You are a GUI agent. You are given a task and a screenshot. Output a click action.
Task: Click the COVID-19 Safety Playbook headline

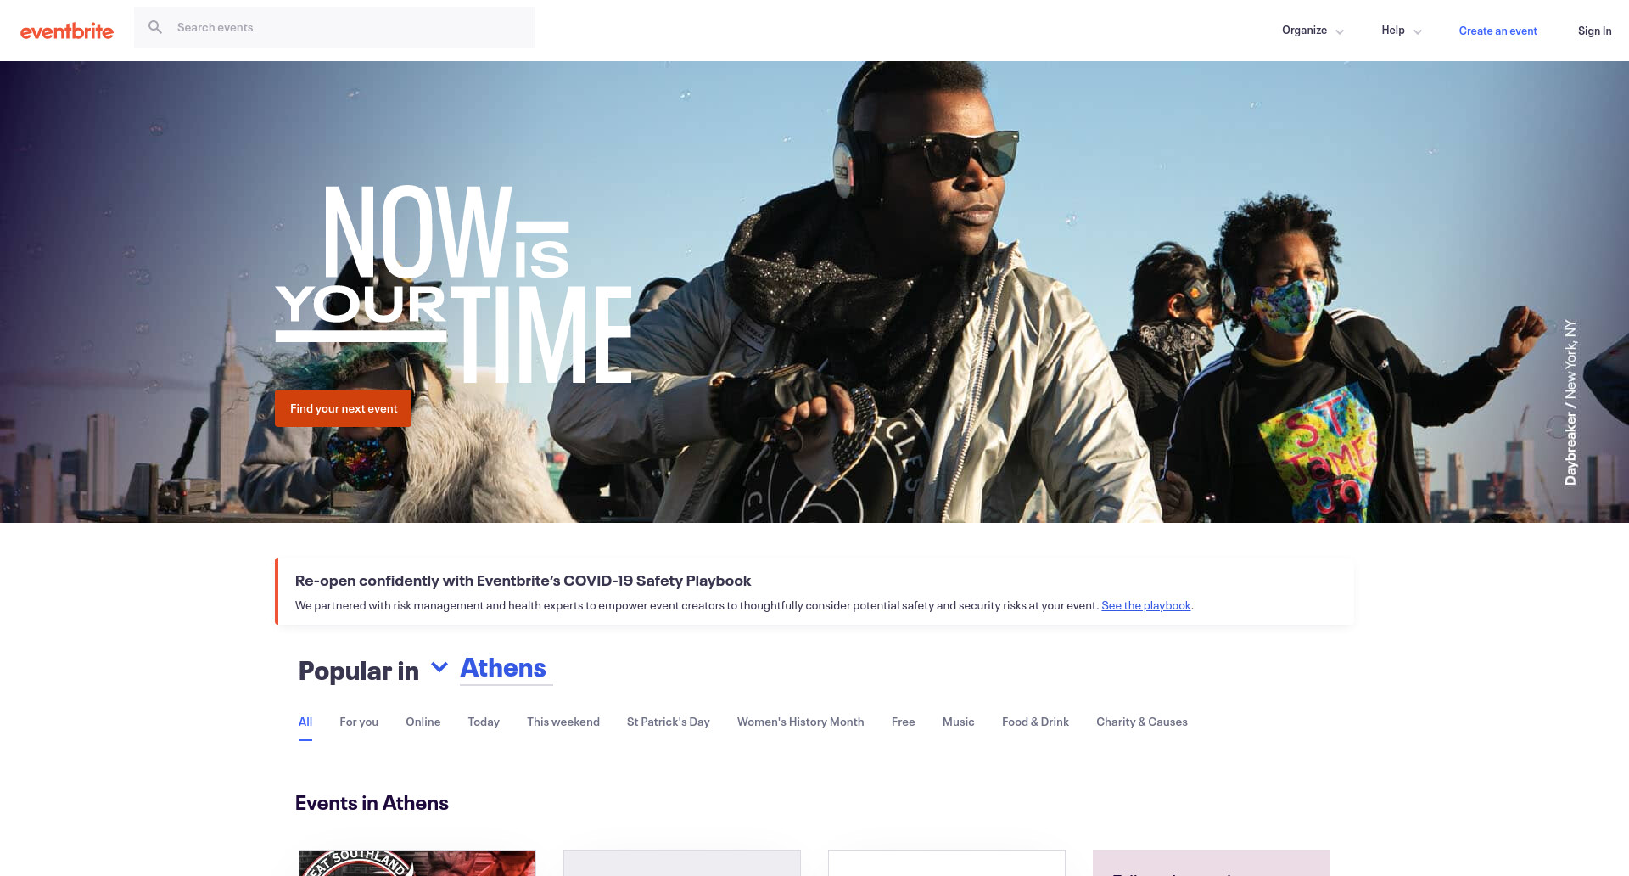pyautogui.click(x=523, y=581)
